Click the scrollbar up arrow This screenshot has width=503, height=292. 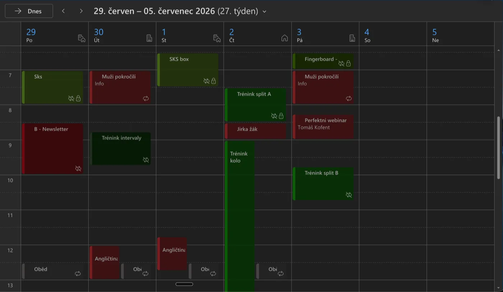498,50
